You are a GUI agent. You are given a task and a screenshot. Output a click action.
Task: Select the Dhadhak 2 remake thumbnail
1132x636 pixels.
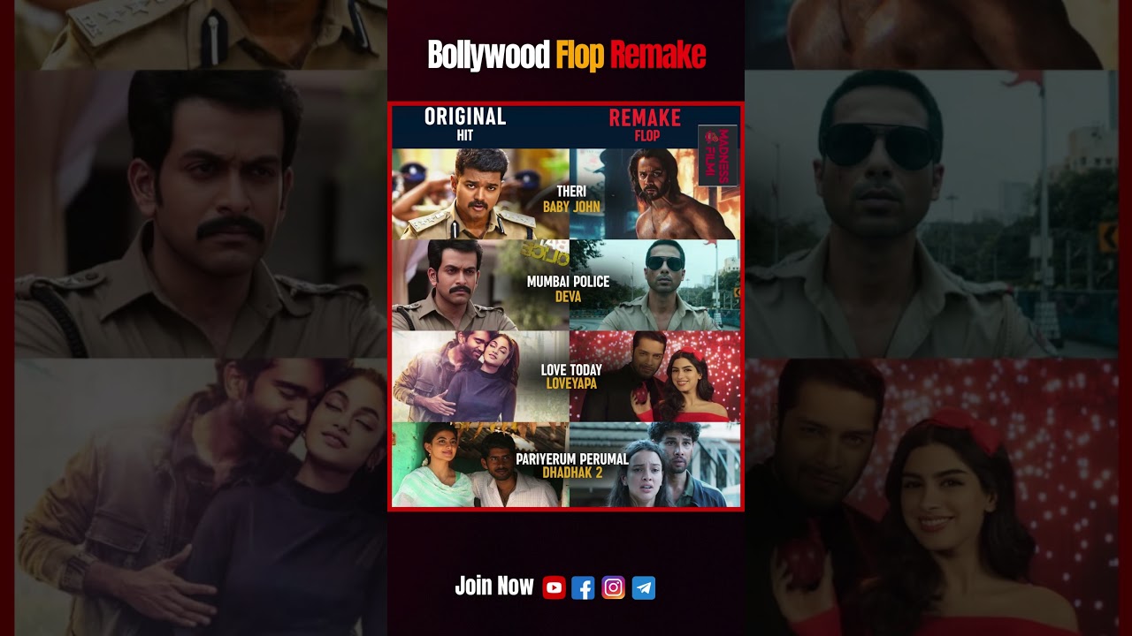[654, 465]
